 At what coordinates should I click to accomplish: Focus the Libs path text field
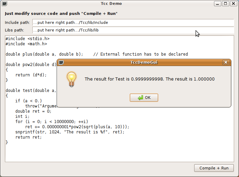click(133, 30)
